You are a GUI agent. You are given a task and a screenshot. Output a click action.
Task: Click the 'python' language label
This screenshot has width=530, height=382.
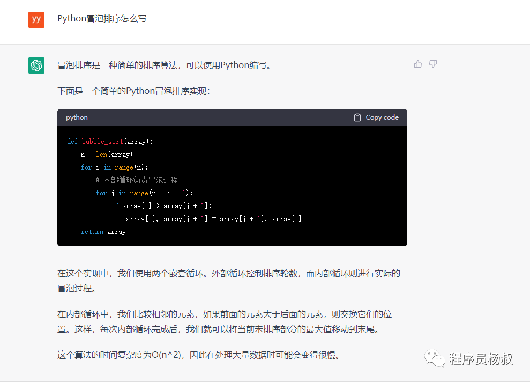tap(77, 117)
